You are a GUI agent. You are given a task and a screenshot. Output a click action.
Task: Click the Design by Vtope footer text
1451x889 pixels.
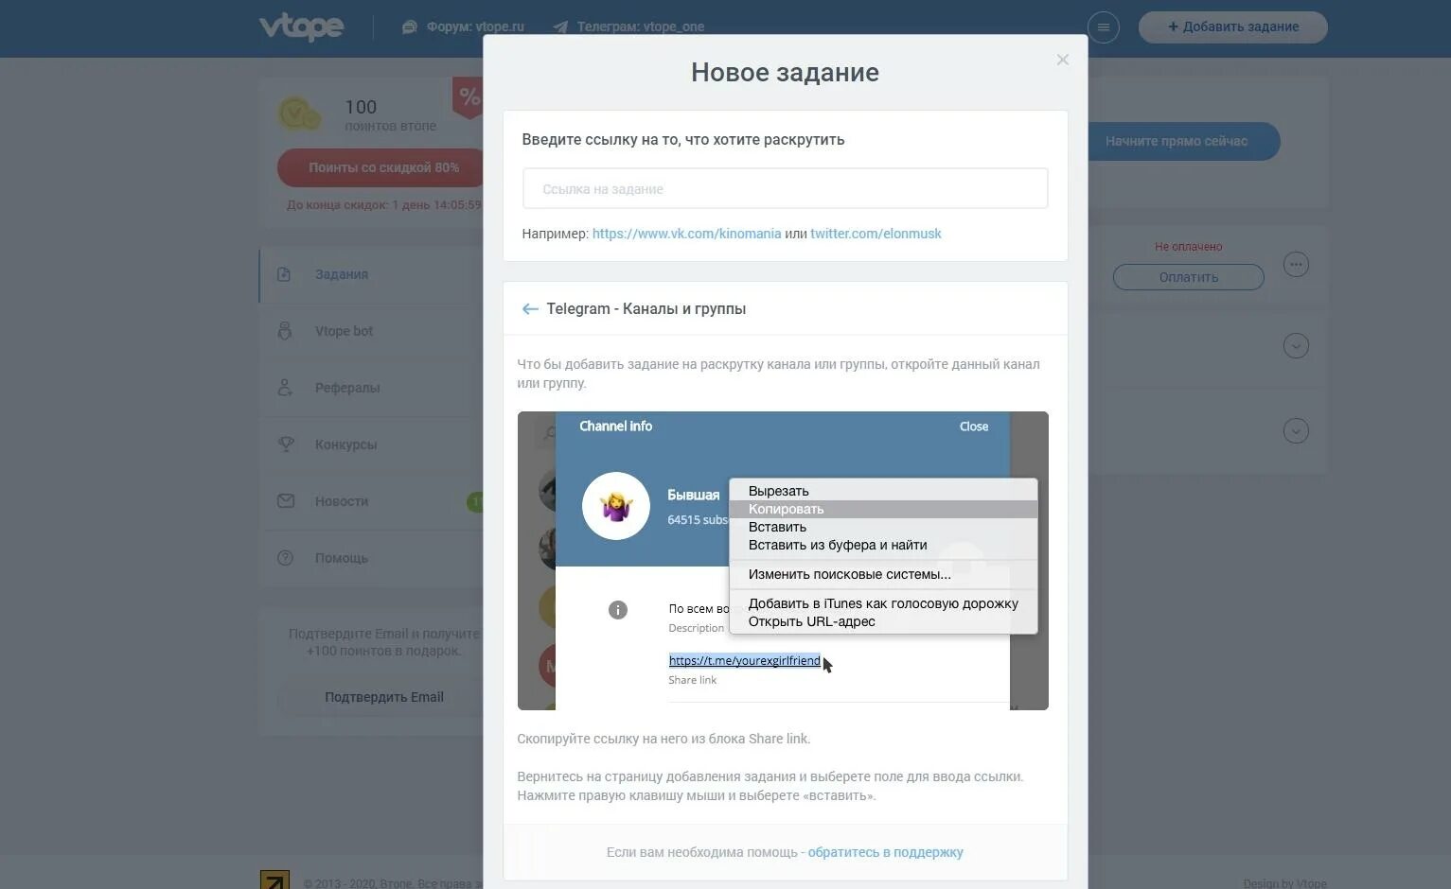click(x=1284, y=883)
